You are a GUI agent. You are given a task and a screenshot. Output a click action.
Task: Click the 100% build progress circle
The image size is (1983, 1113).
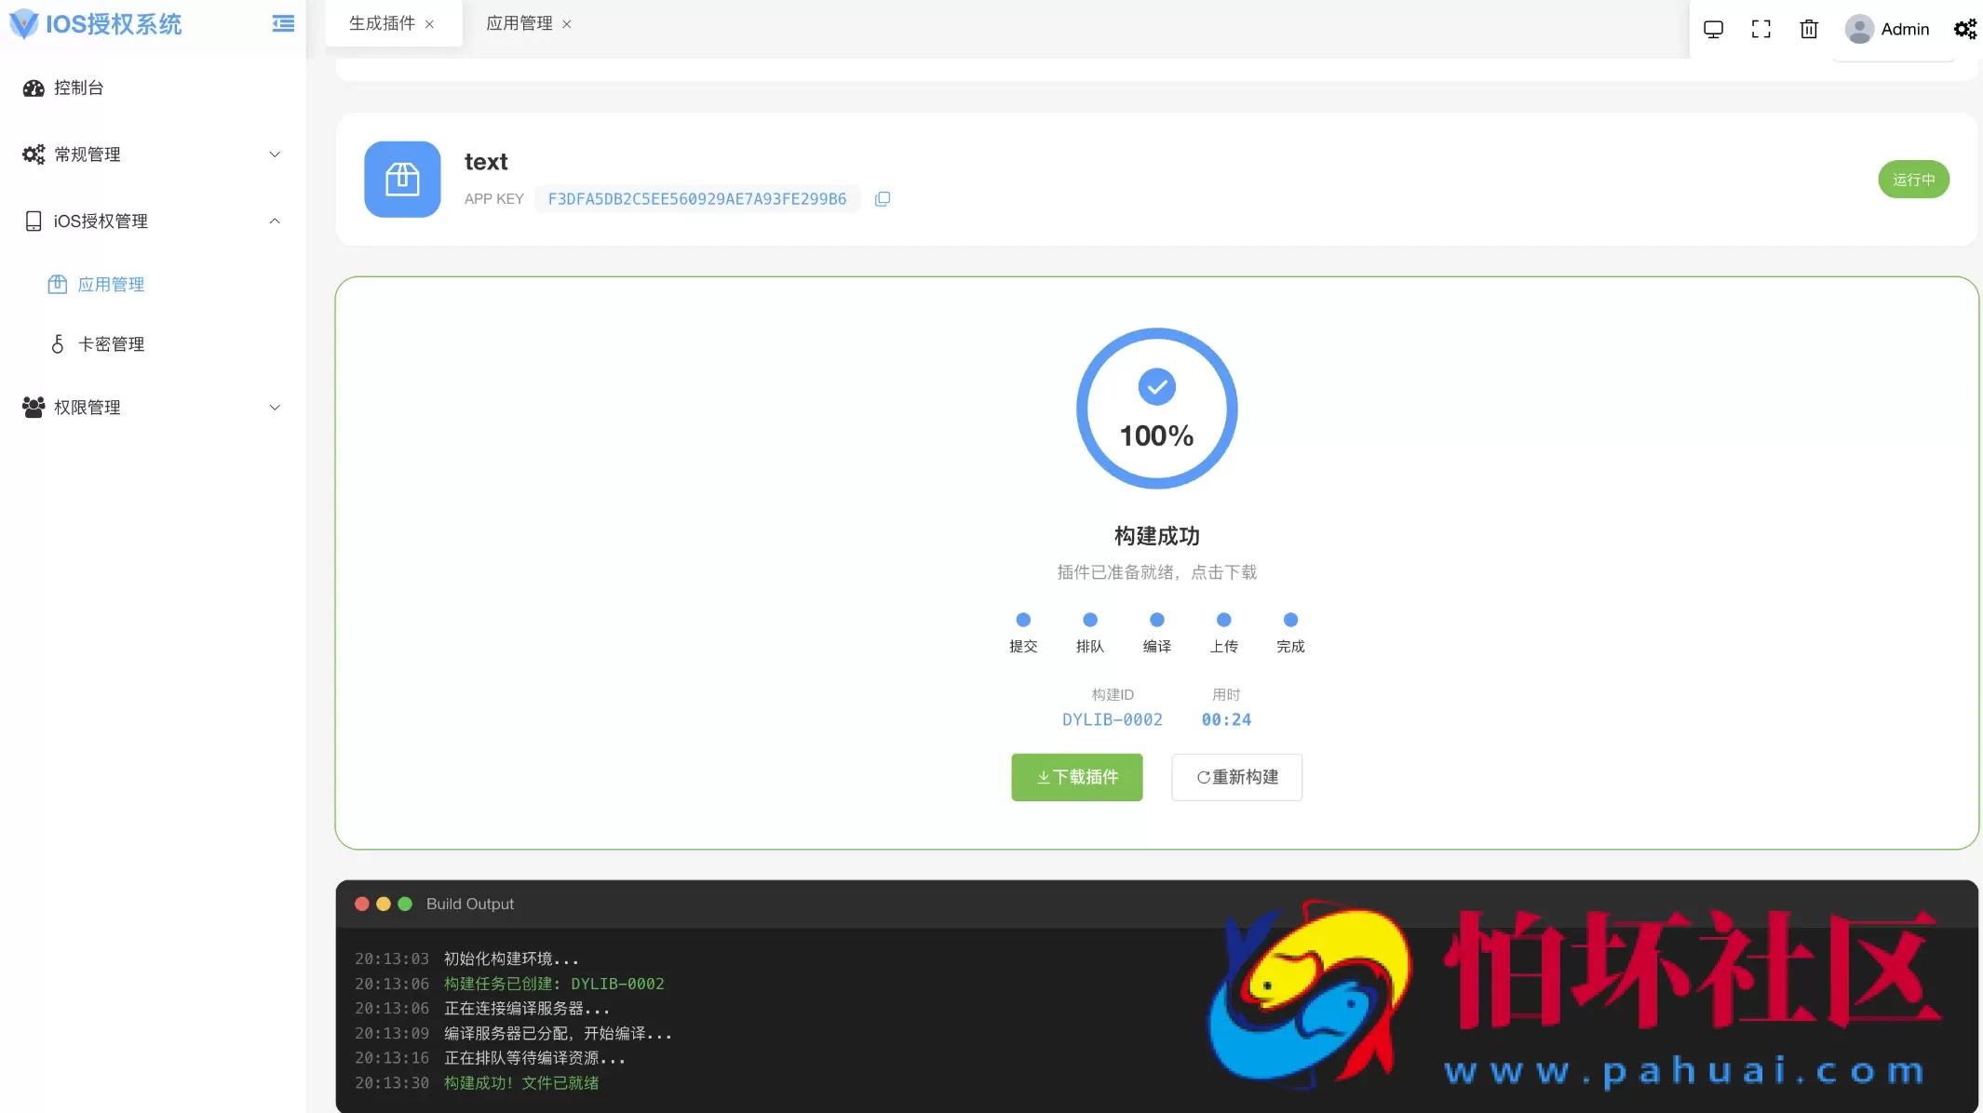(1156, 409)
